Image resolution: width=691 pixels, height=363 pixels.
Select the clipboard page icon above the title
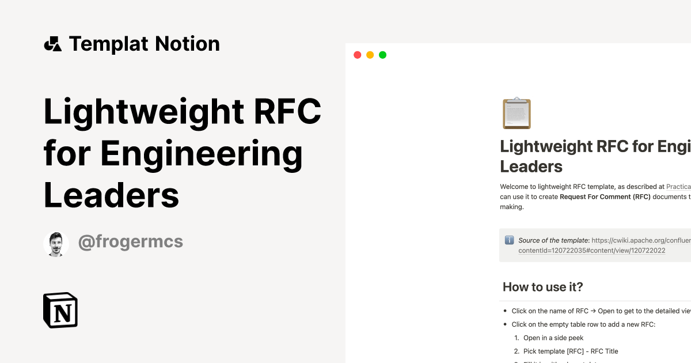click(516, 113)
